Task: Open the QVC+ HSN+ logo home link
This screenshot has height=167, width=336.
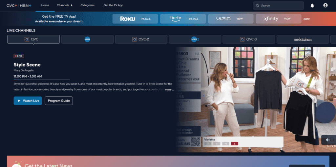Action: tap(19, 6)
